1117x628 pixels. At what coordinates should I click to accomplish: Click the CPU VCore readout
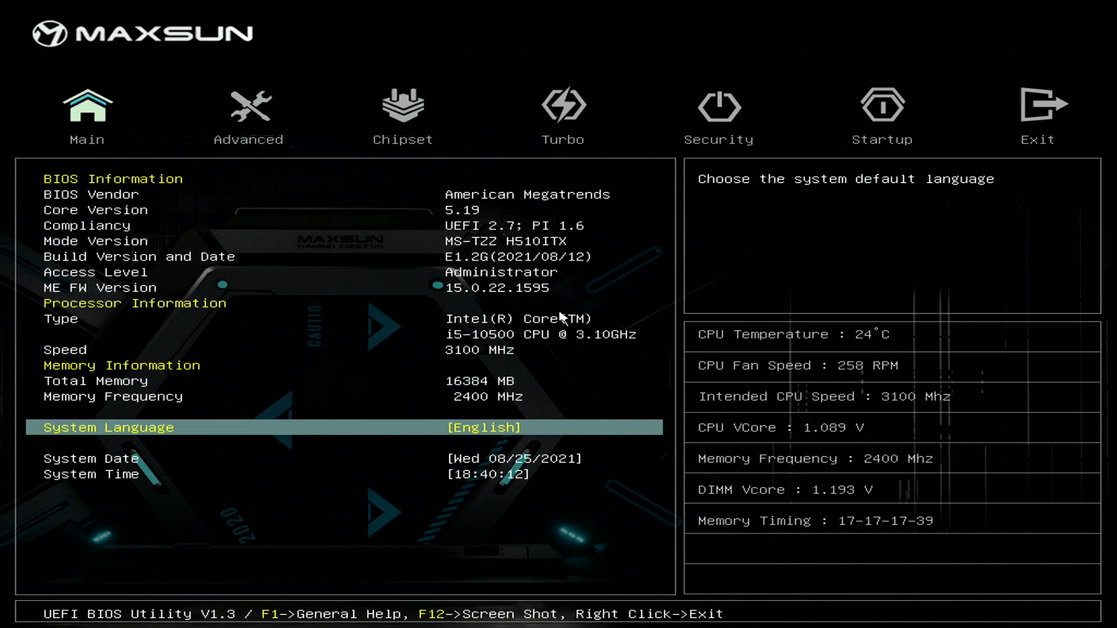pyautogui.click(x=781, y=428)
